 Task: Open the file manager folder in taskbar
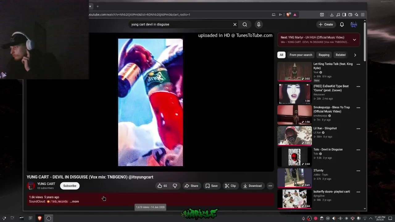(x=22, y=218)
